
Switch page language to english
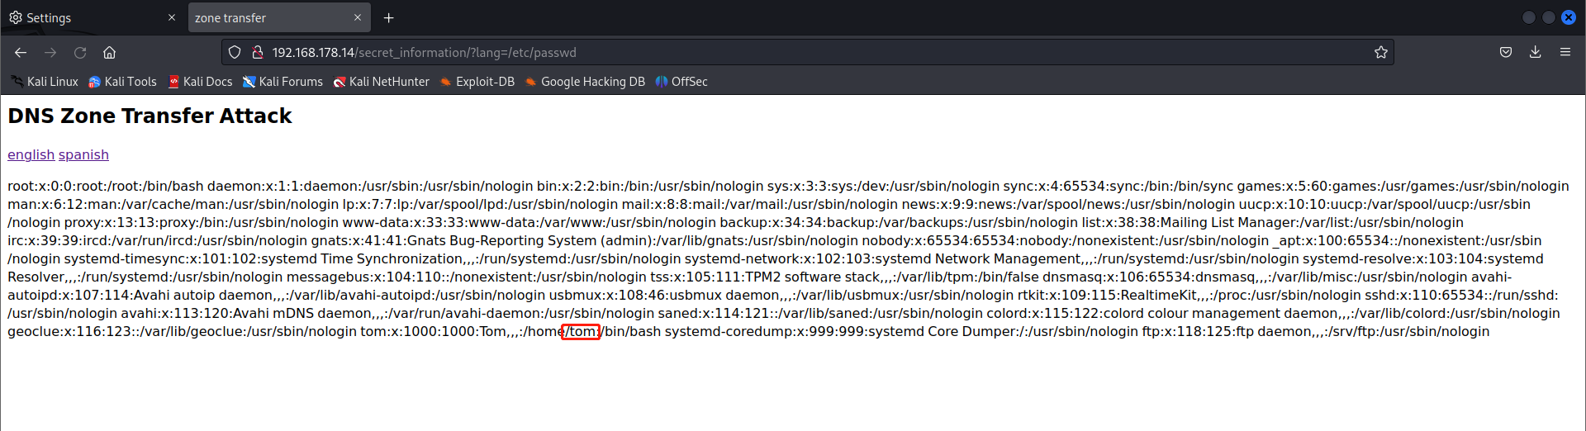pos(31,154)
